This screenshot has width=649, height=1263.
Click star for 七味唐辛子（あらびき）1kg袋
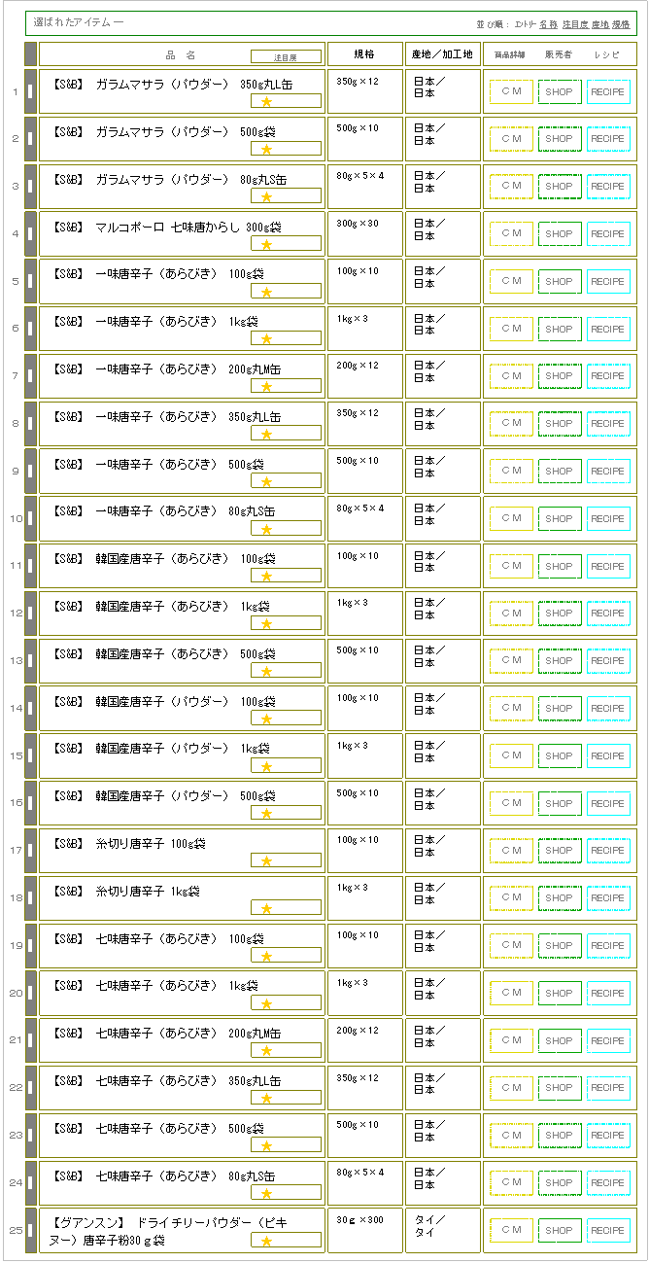(x=266, y=1003)
